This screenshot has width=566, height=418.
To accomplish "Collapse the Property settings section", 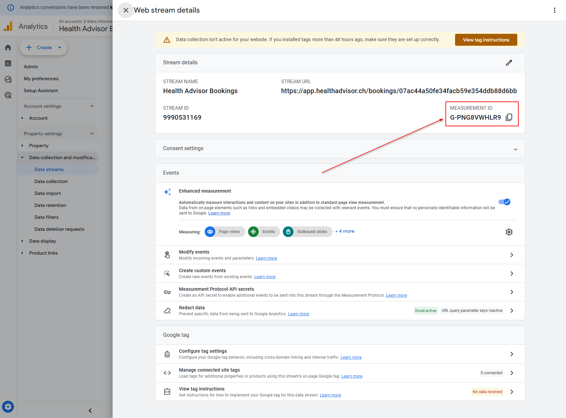I will [x=92, y=134].
